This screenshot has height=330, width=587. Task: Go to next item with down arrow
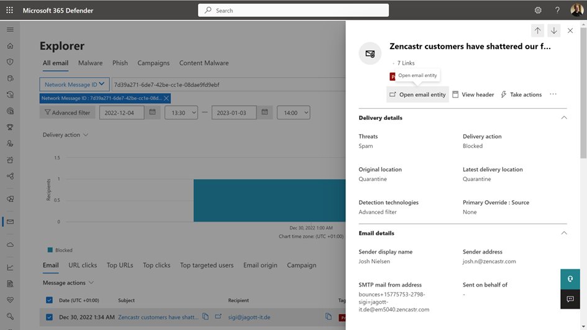click(x=553, y=30)
